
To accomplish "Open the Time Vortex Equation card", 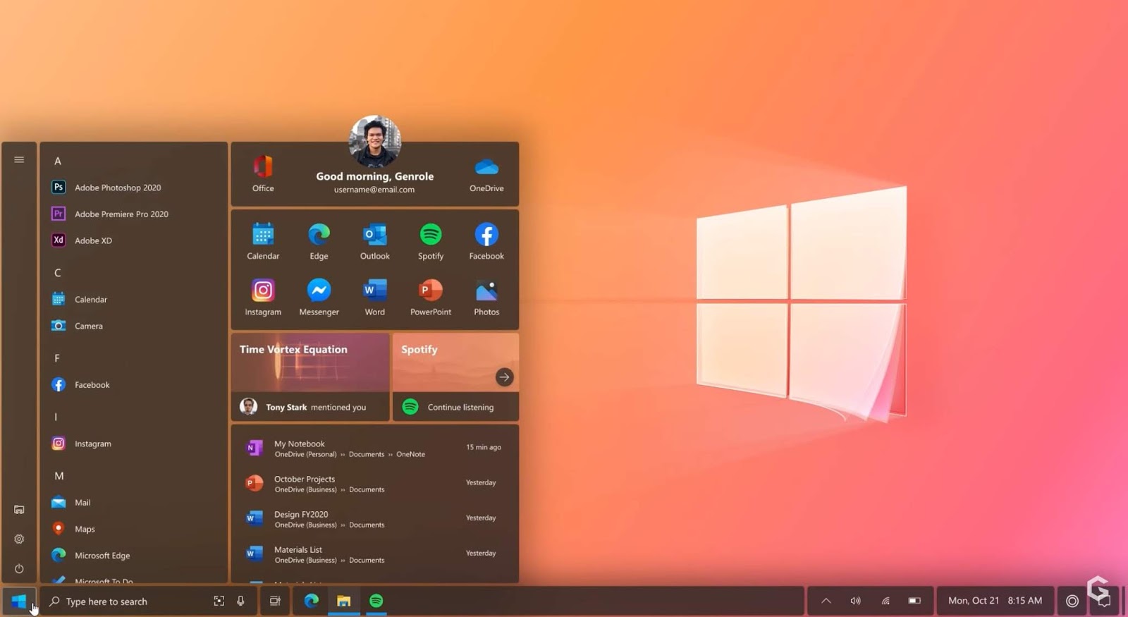I will [x=310, y=362].
